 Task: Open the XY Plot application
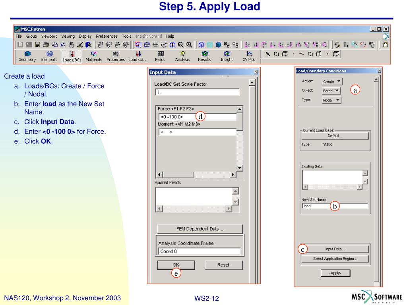(249, 56)
